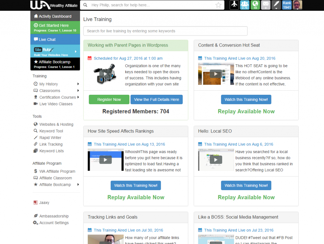The height and width of the screenshot is (244, 324).
Task: Click the Register Now button
Action: [109, 100]
